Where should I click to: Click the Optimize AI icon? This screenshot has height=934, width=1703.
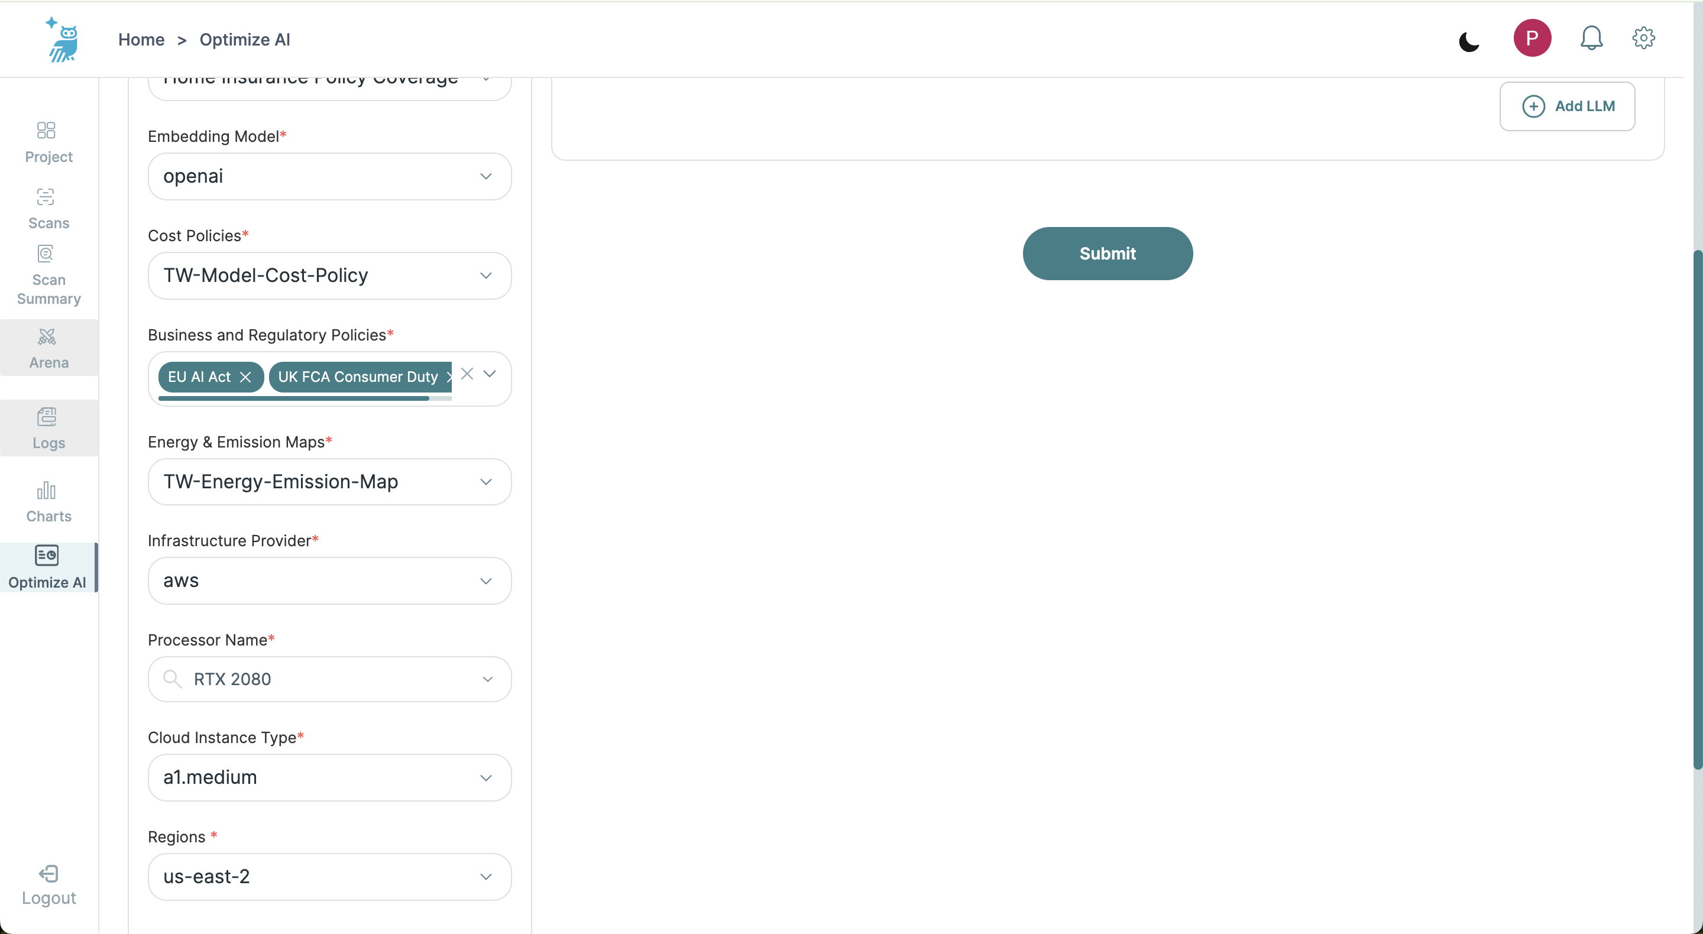click(46, 555)
